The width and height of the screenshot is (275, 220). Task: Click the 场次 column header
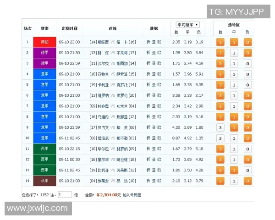pos(27,28)
